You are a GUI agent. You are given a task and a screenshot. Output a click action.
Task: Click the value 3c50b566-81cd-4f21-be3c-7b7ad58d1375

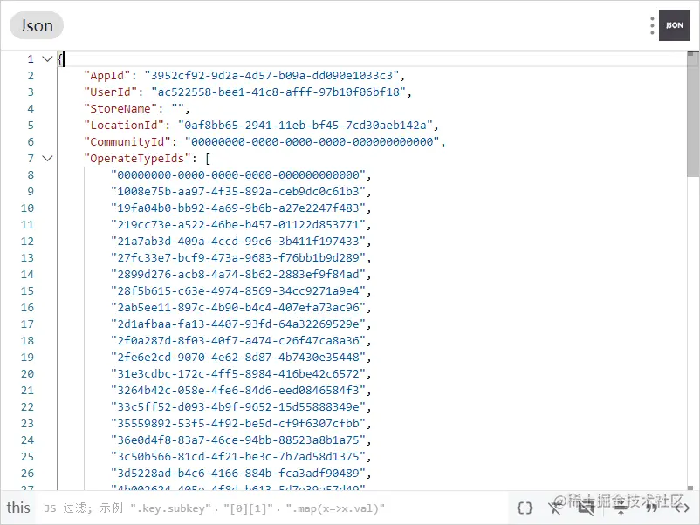click(x=238, y=457)
